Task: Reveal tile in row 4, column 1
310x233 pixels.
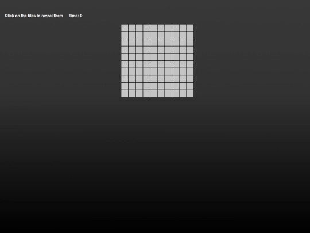Action: [125, 49]
